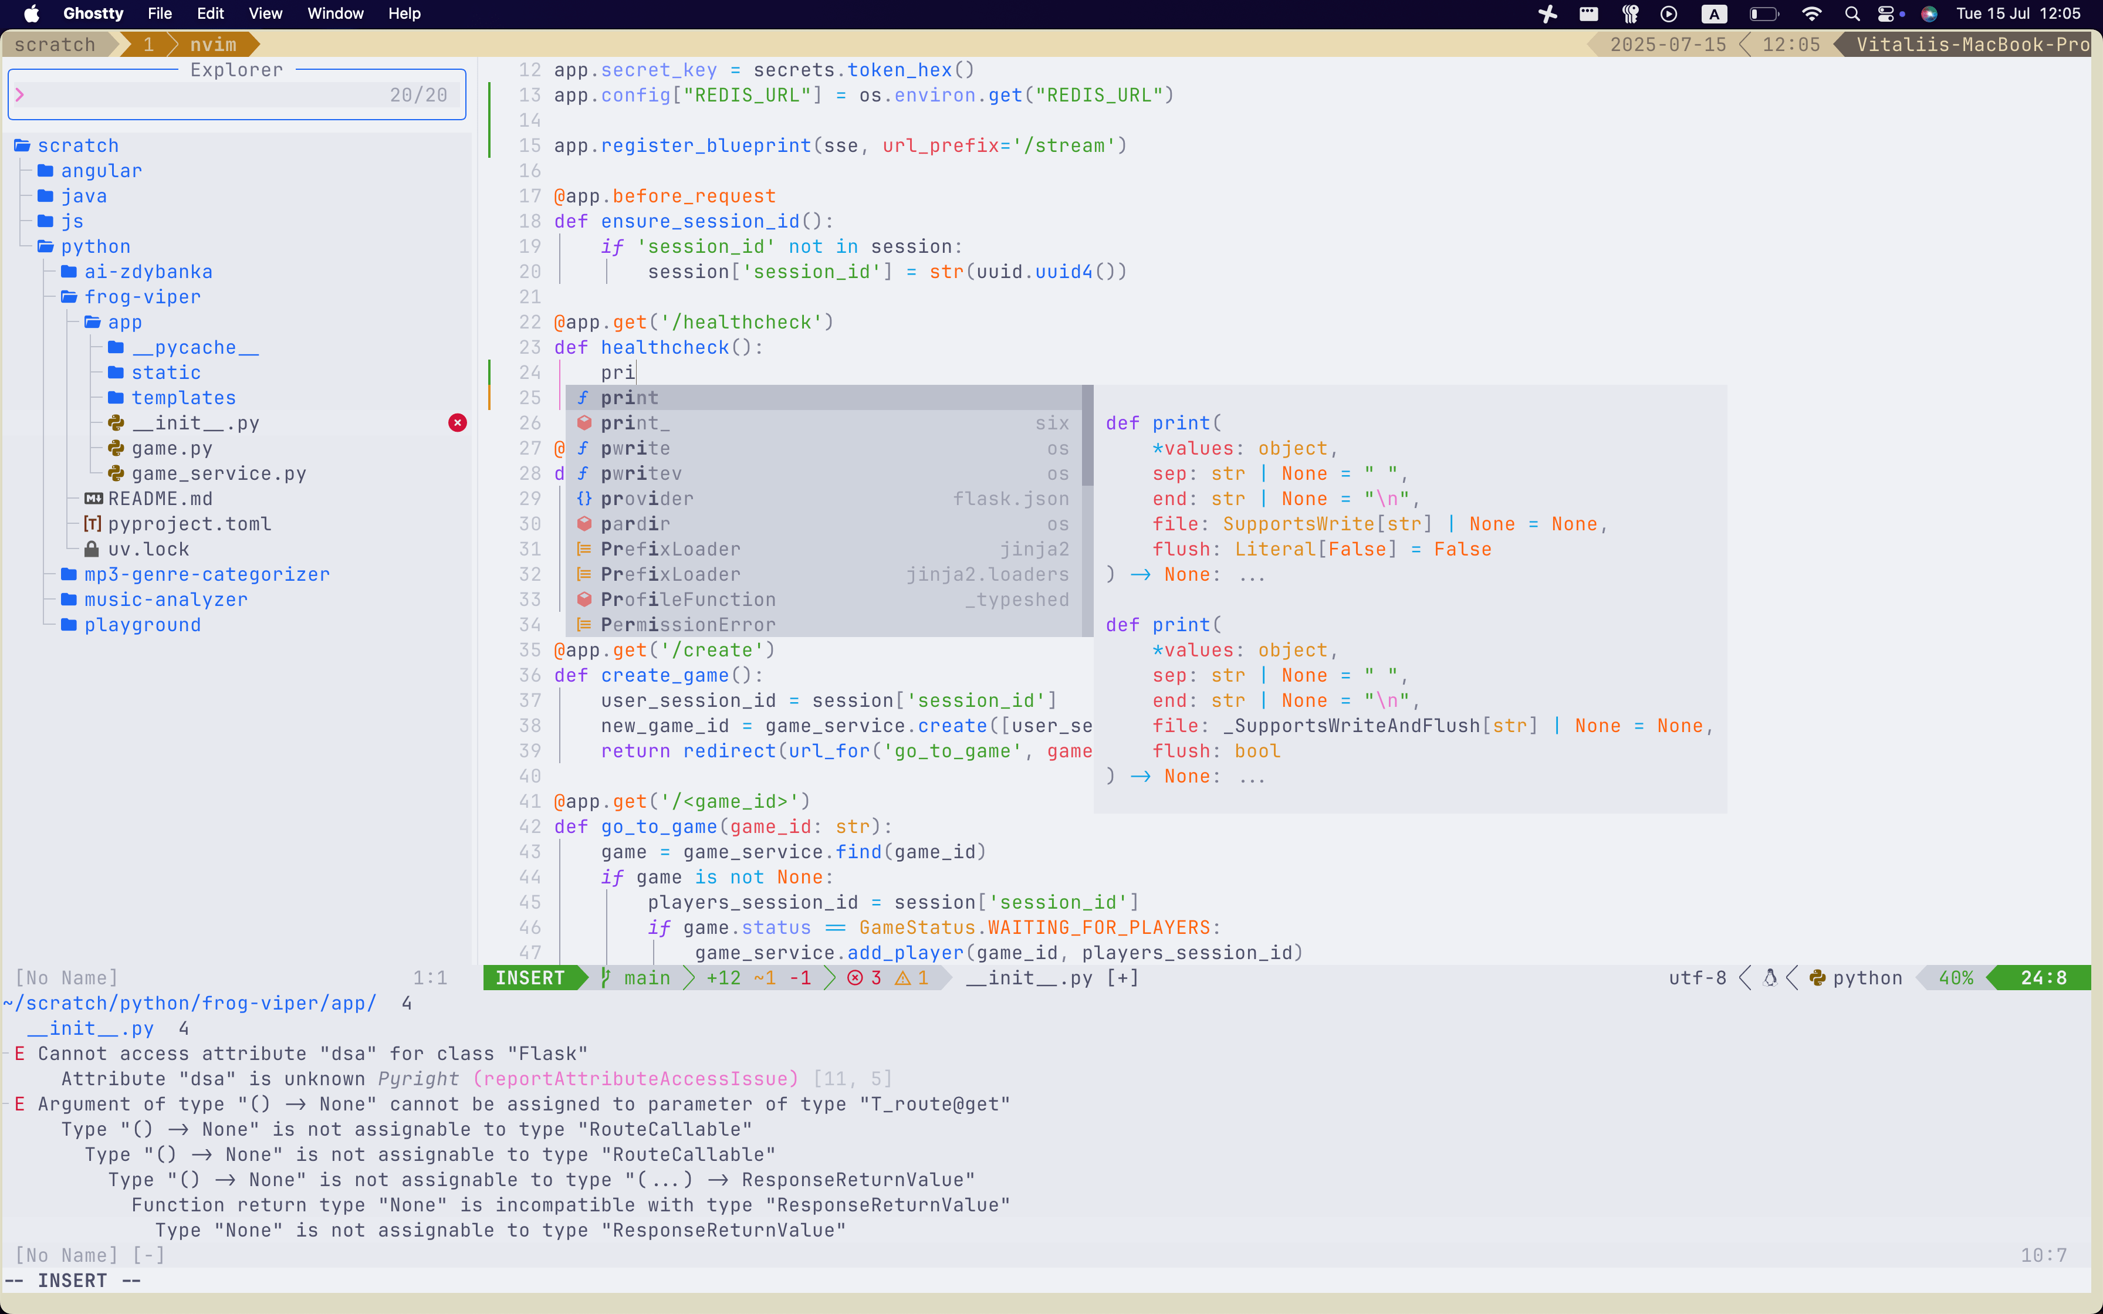This screenshot has width=2103, height=1314.
Task: Click the error count indicator in statusline
Action: click(x=865, y=978)
